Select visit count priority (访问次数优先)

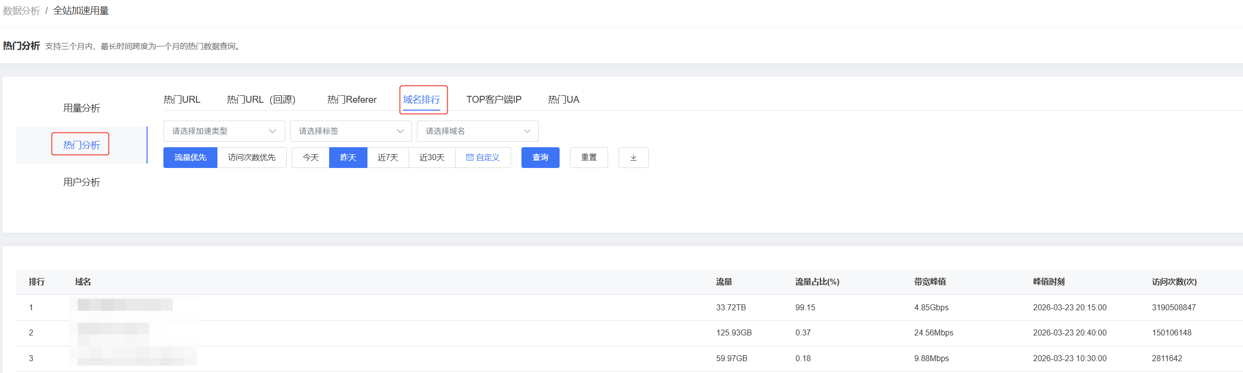(x=252, y=158)
